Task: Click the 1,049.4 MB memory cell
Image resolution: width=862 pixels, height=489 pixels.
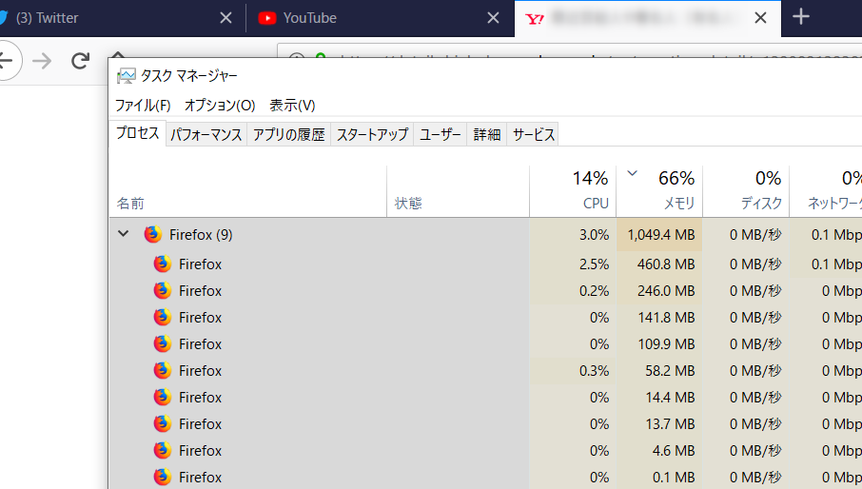Action: 659,235
